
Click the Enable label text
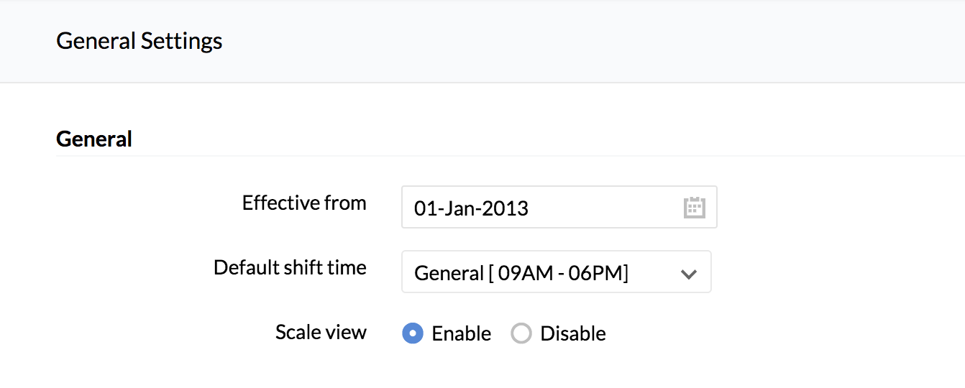pyautogui.click(x=461, y=333)
